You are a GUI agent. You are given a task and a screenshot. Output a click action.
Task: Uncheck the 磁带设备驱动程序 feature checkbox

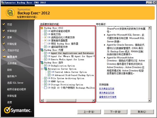click(45, 31)
